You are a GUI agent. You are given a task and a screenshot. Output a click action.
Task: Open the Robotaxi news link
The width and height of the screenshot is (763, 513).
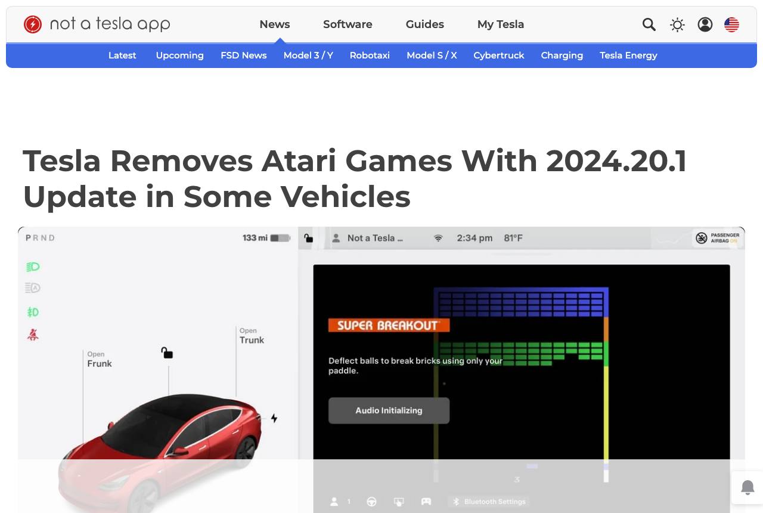370,55
